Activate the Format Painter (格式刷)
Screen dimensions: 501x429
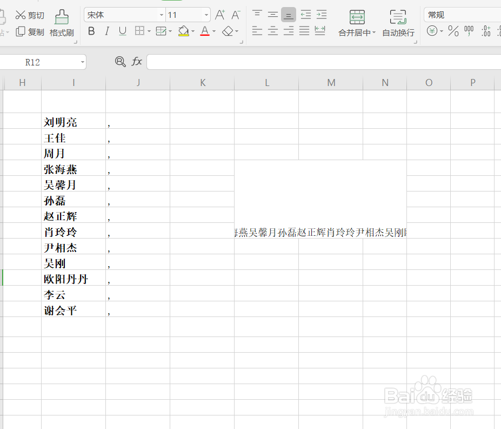coord(62,23)
